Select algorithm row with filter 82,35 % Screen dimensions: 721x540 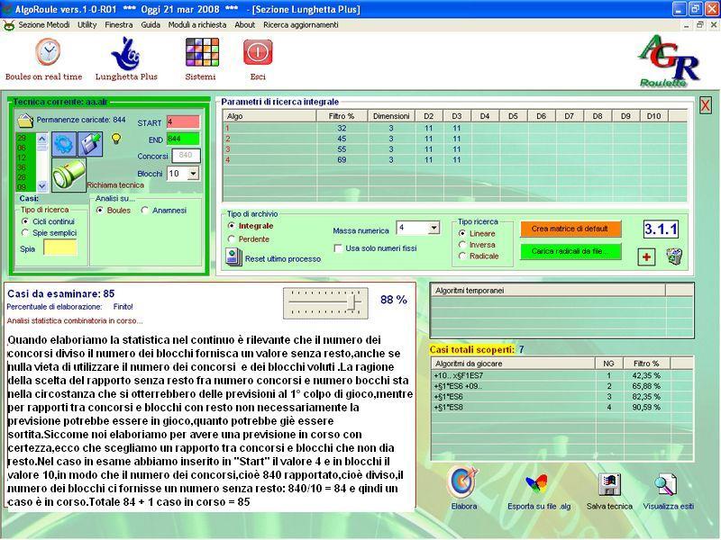pyautogui.click(x=561, y=397)
